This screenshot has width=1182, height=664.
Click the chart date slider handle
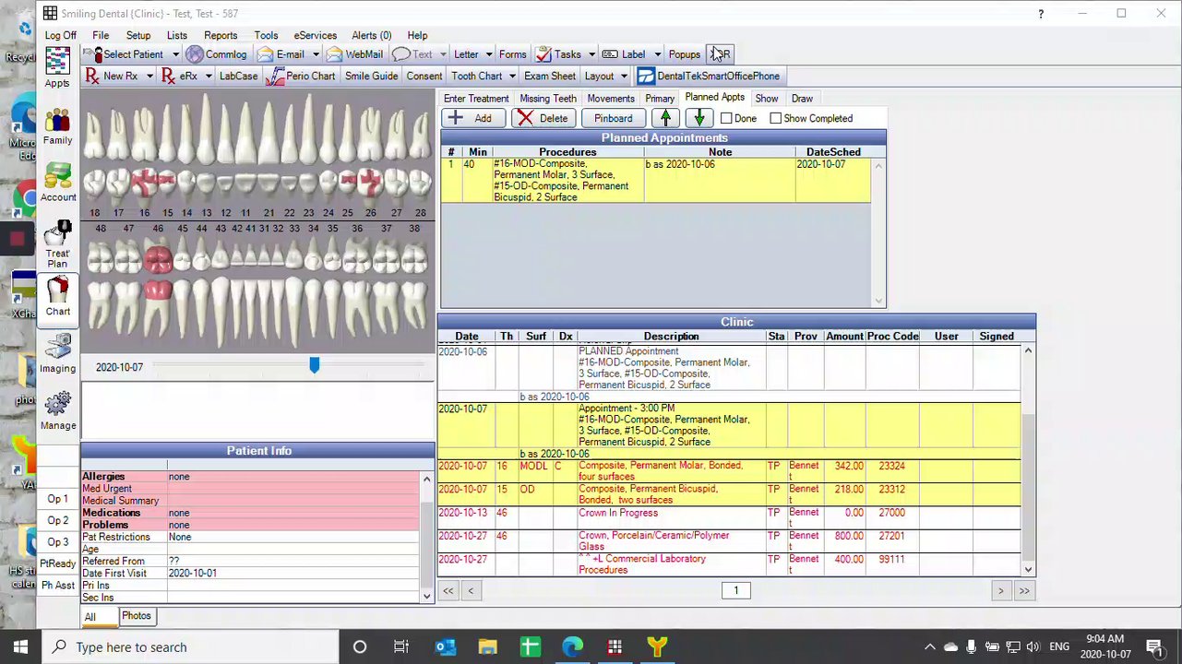(x=314, y=366)
